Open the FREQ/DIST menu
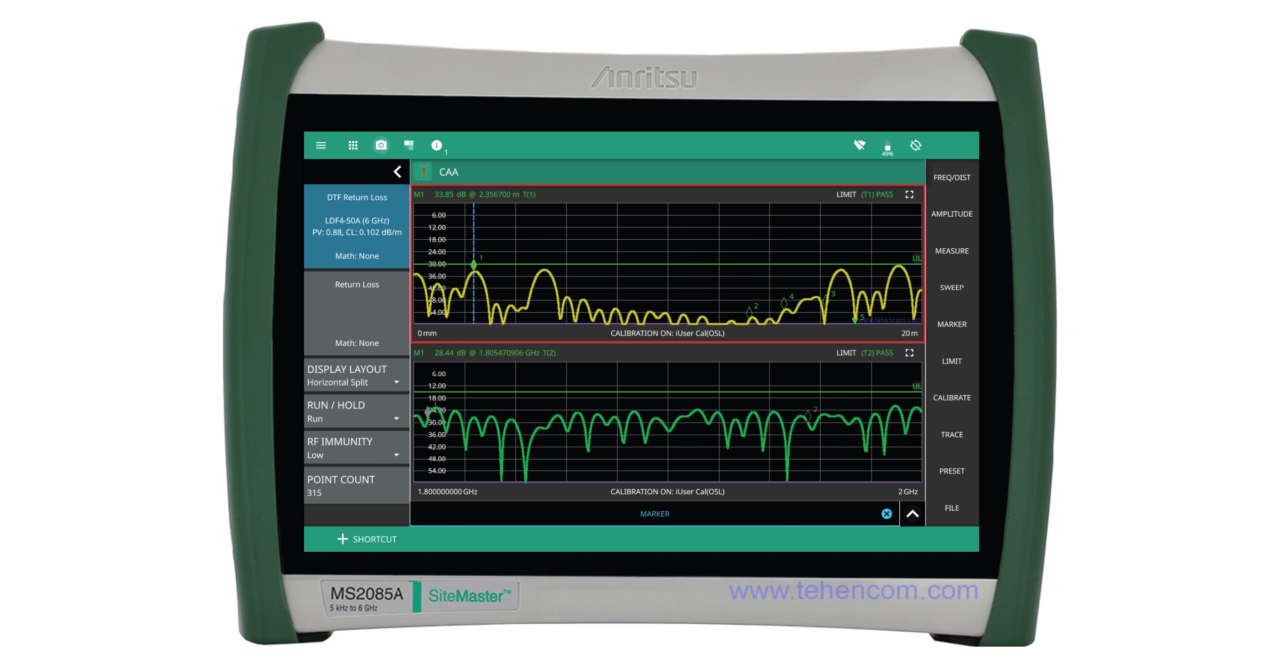 951,177
